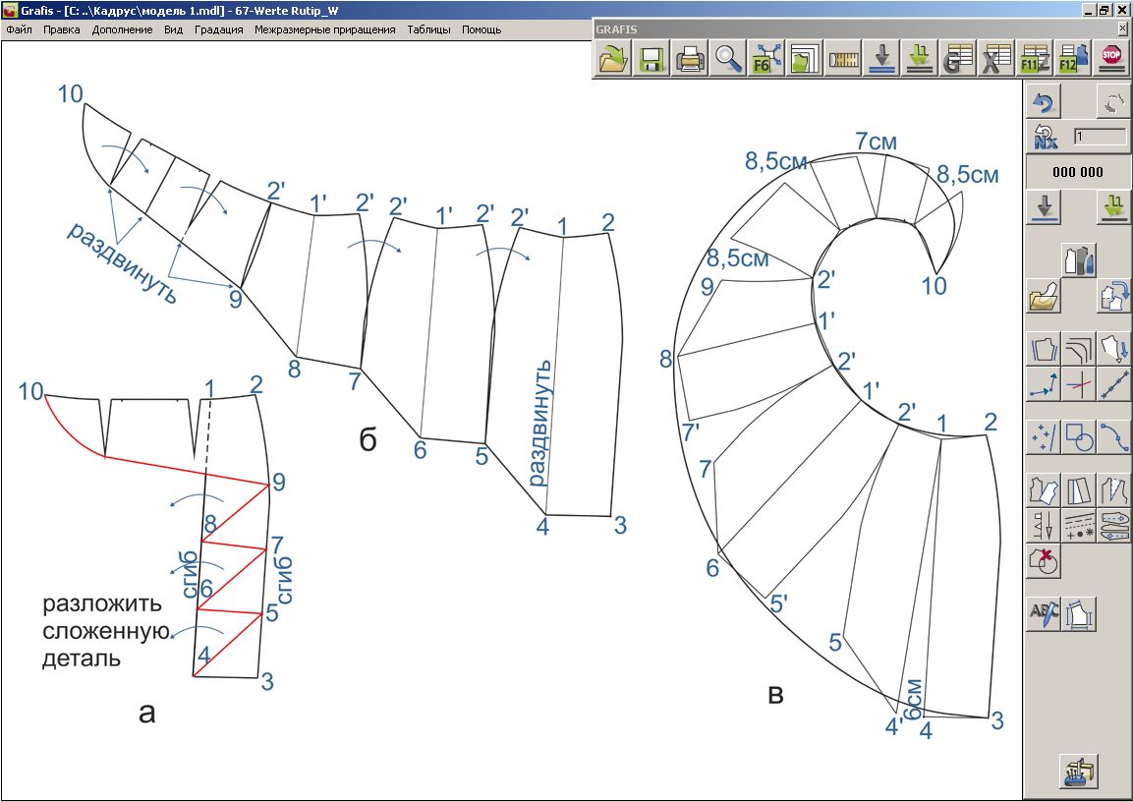
Task: Click the Nx repeat icon
Action: point(1045,137)
